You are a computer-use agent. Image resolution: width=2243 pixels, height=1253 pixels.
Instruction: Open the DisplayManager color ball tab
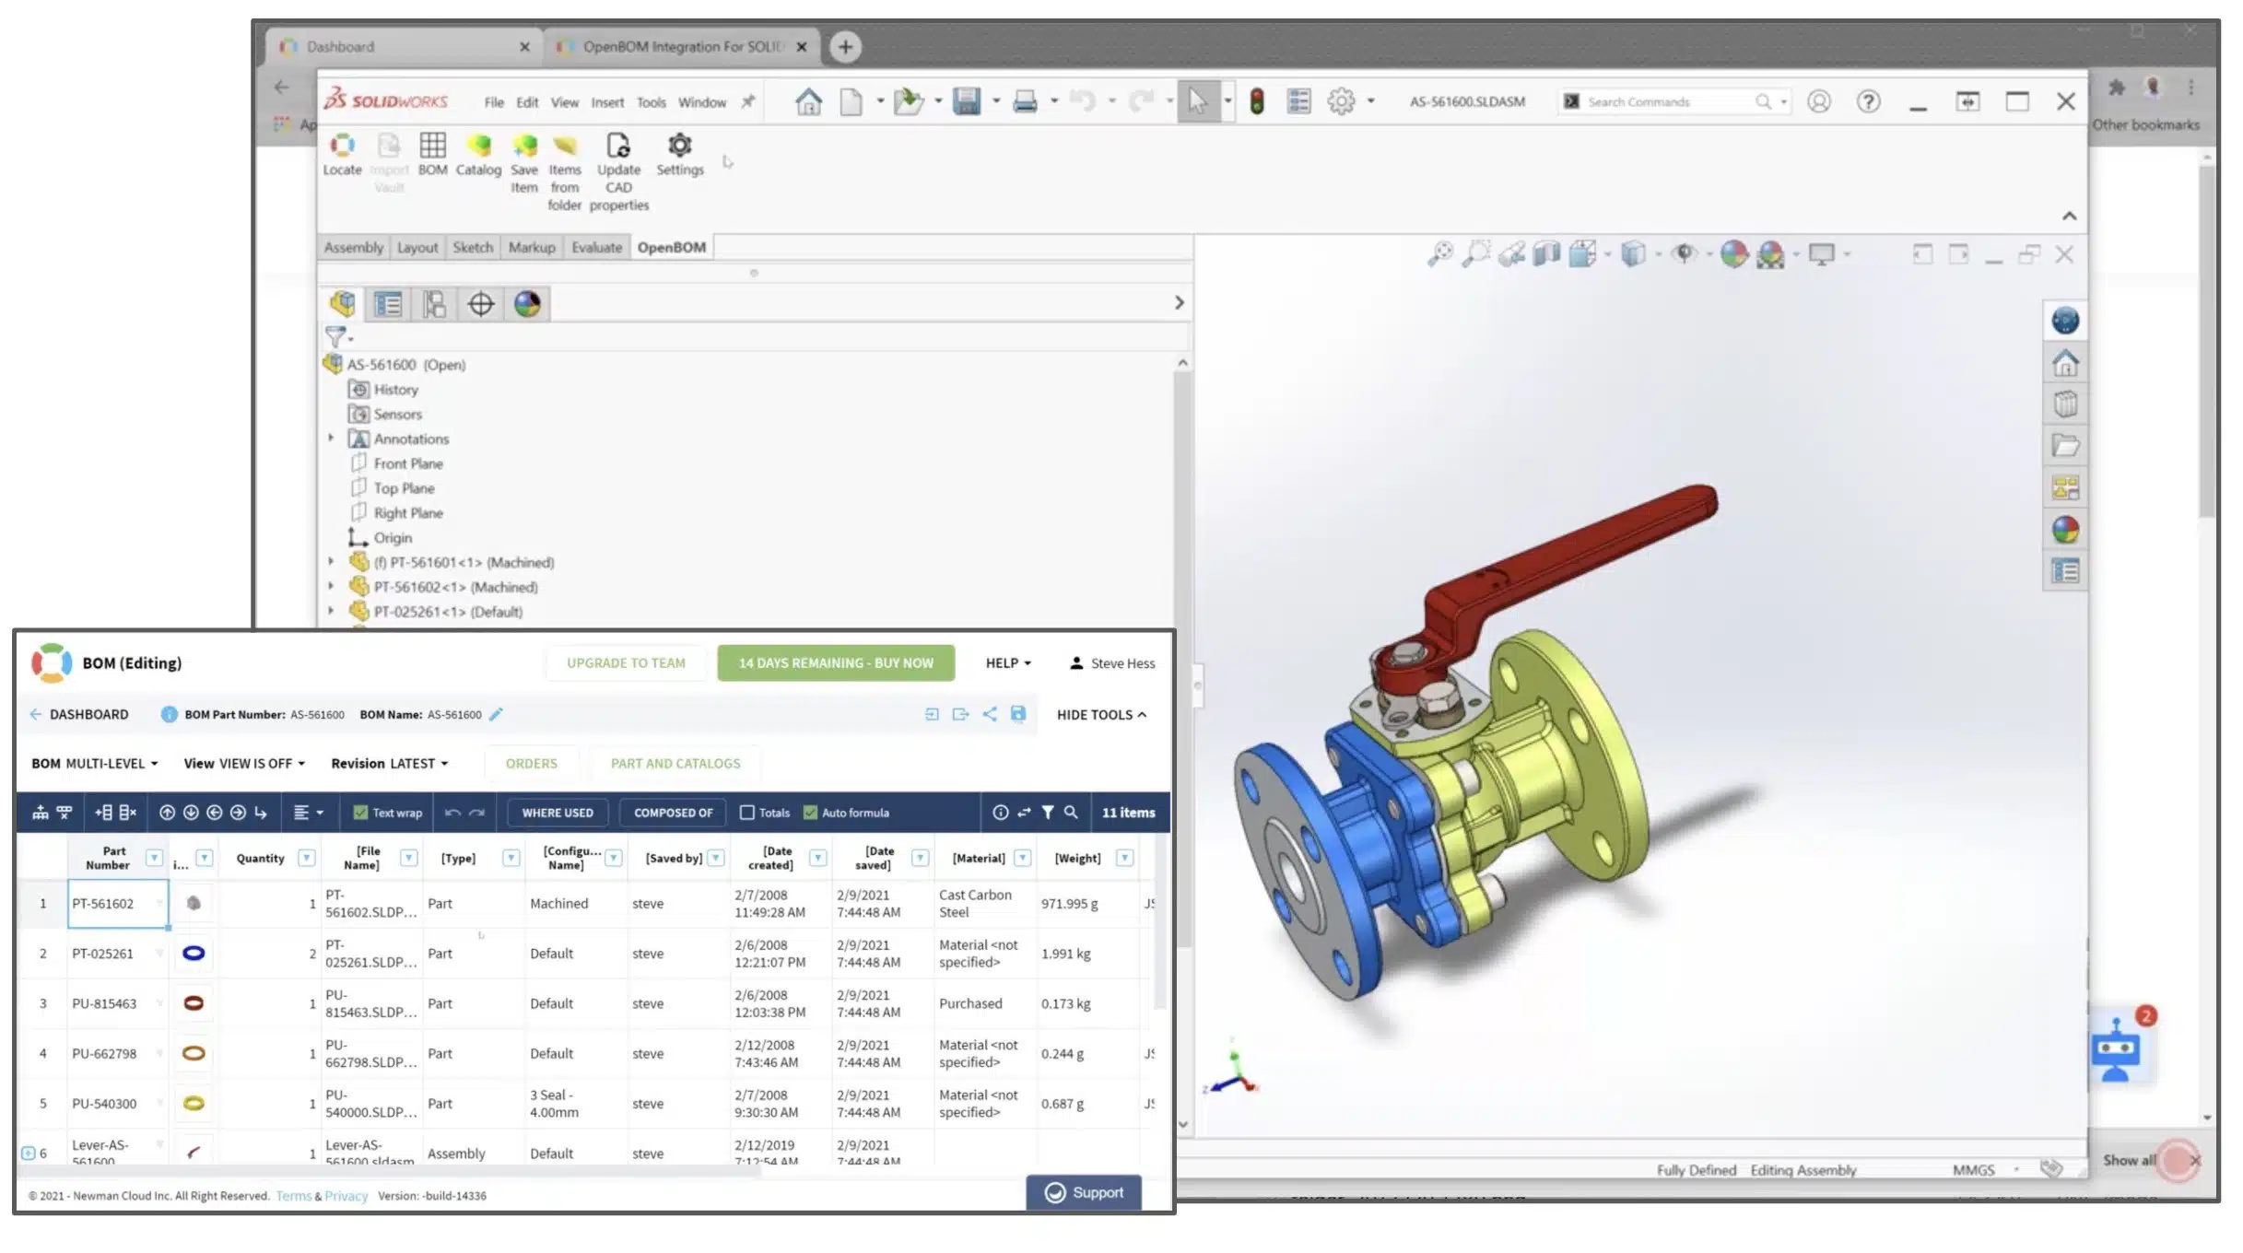point(527,303)
